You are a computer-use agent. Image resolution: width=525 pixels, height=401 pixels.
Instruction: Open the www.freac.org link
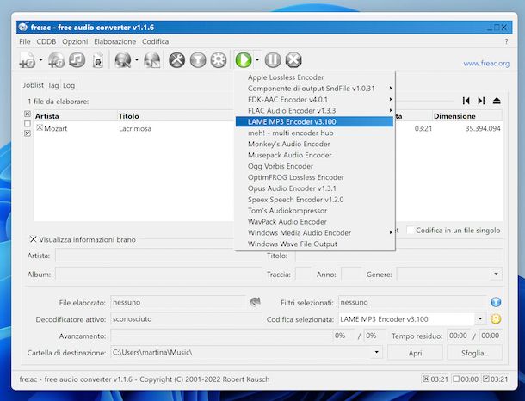click(486, 63)
